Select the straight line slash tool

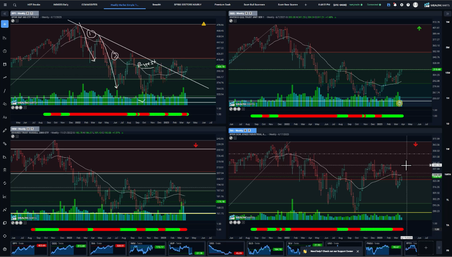pyautogui.click(x=5, y=91)
